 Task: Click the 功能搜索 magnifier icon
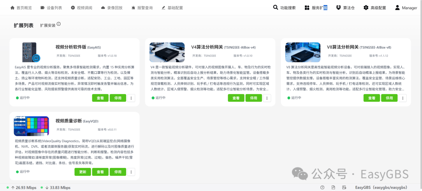275,7
